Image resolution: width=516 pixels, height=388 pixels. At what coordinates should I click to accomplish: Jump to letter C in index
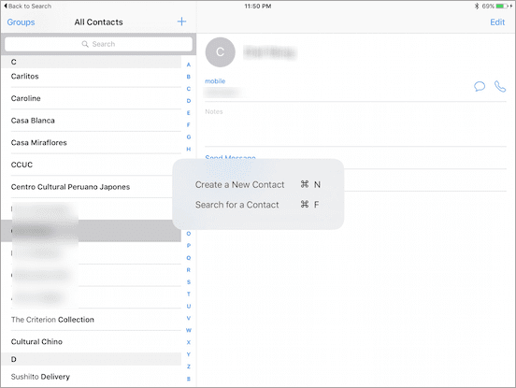coord(189,89)
